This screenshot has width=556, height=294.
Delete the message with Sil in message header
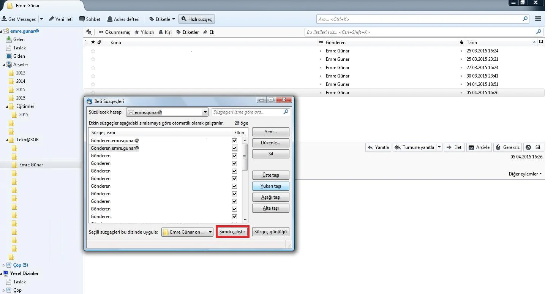[534, 147]
